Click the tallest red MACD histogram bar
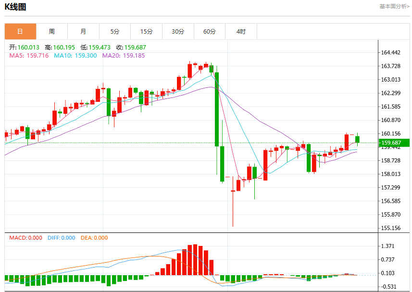Image resolution: width=412 pixels, height=292 pixels. click(x=195, y=260)
